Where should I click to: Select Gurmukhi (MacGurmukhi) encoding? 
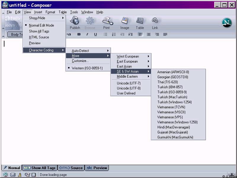[x=178, y=137]
